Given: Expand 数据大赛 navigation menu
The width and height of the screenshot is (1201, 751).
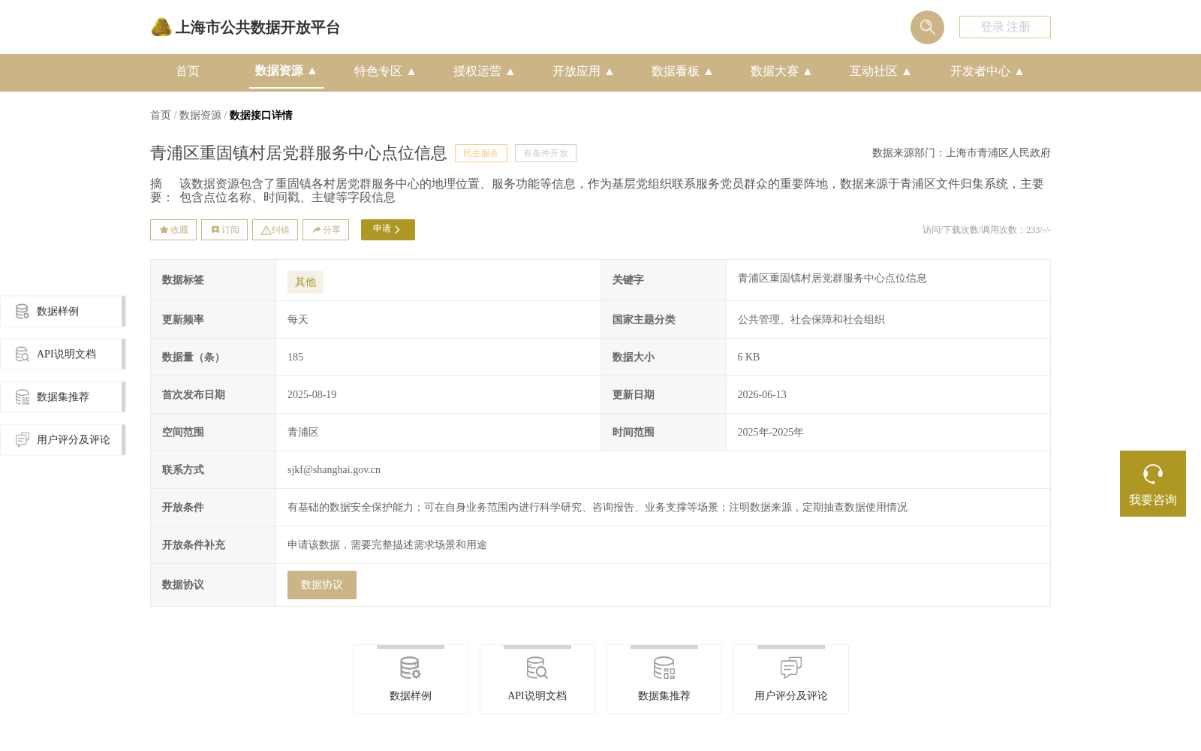Looking at the screenshot, I should [781, 71].
